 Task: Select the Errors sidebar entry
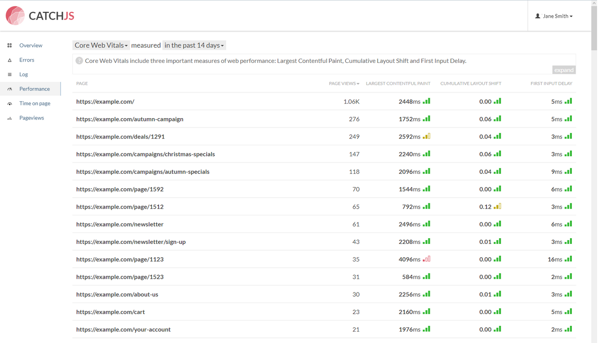27,60
